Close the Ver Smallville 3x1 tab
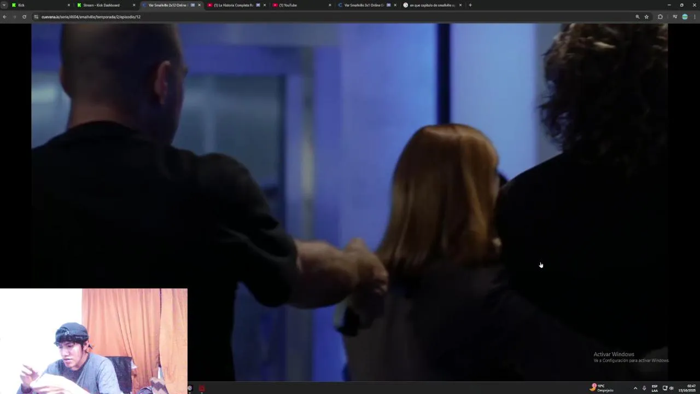Image resolution: width=700 pixels, height=394 pixels. tap(395, 5)
